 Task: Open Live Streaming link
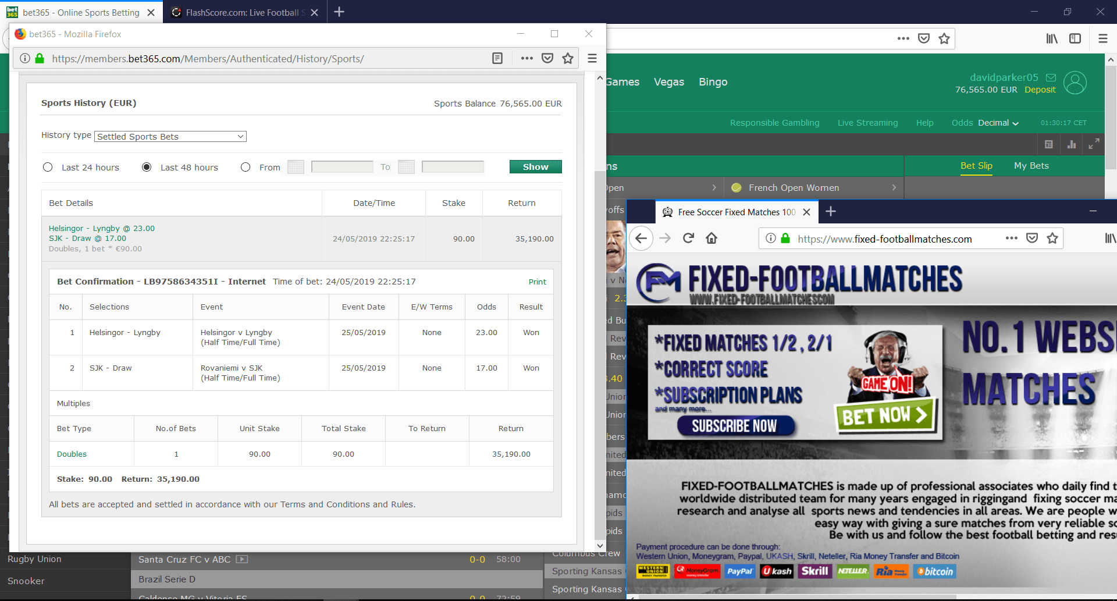pos(868,123)
